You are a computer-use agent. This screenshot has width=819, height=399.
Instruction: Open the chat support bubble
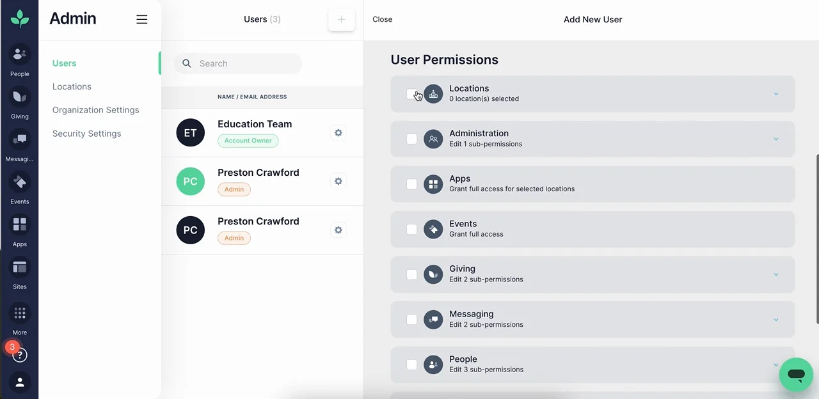pyautogui.click(x=795, y=375)
